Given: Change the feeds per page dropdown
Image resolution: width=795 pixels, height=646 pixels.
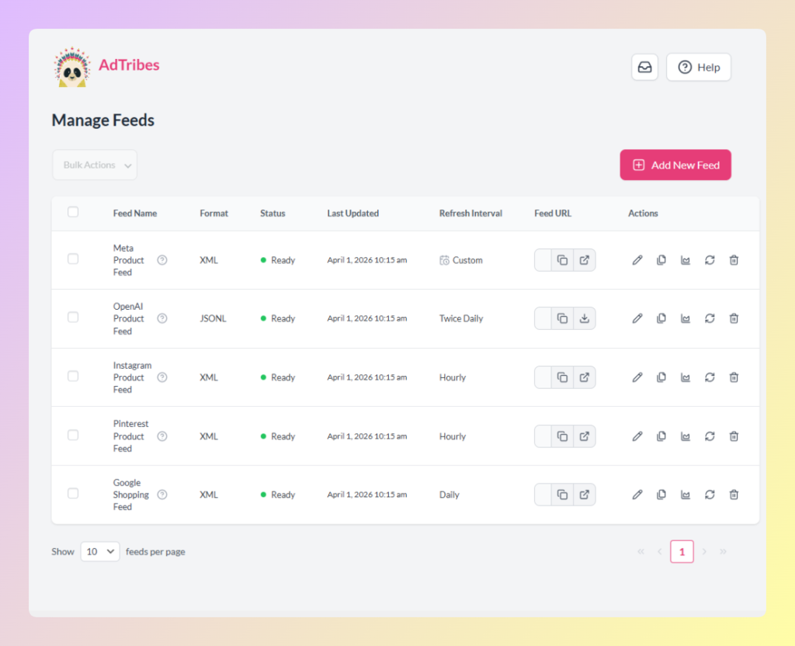Looking at the screenshot, I should pos(99,551).
